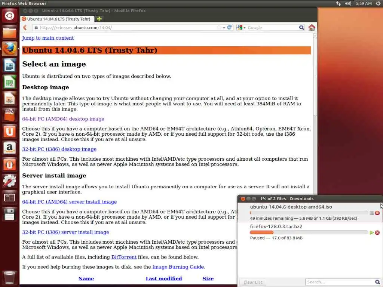
Task: Open the Image Burning Guide link
Action: 178,267
